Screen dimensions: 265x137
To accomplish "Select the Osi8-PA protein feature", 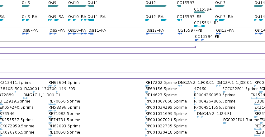I will pos(26,34).
